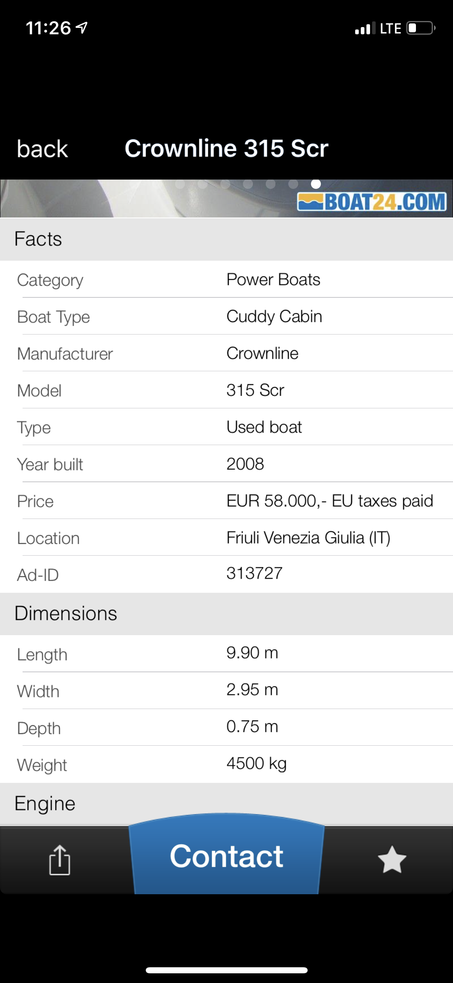Image resolution: width=453 pixels, height=983 pixels.
Task: Select the first photo carousel dot
Action: [180, 184]
